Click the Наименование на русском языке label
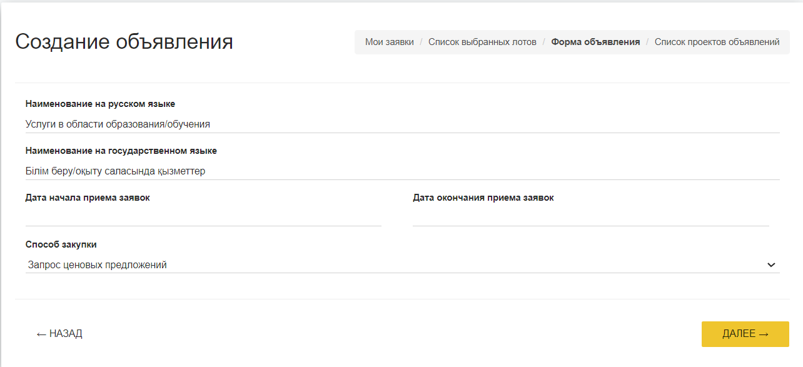803x367 pixels. (100, 104)
